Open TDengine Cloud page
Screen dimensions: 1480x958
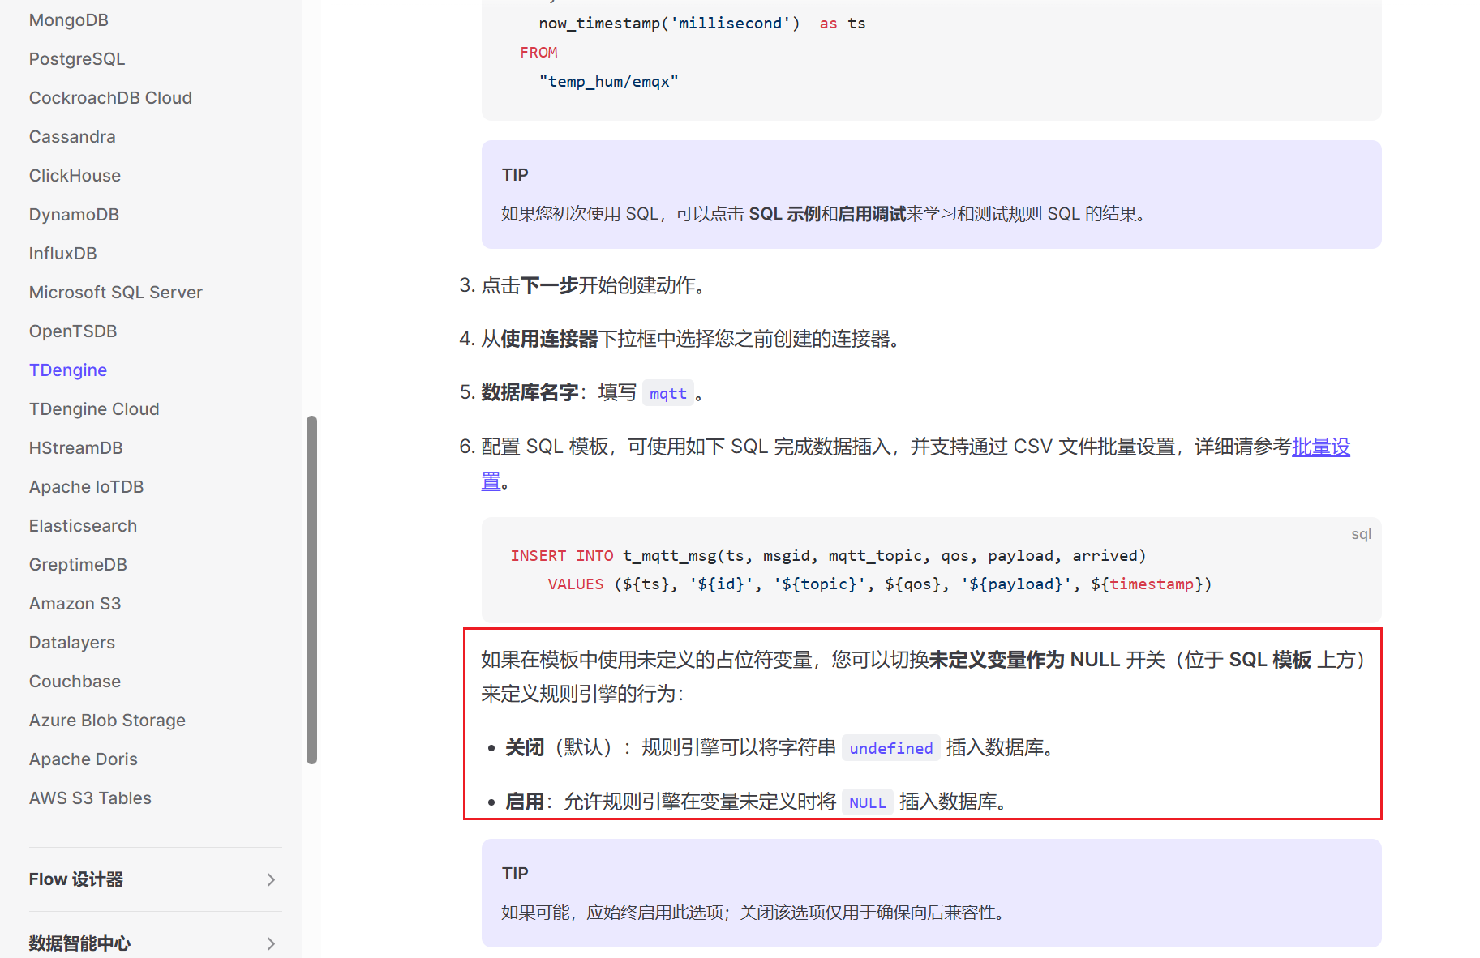click(x=94, y=409)
